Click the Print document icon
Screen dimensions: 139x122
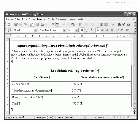click(42, 24)
